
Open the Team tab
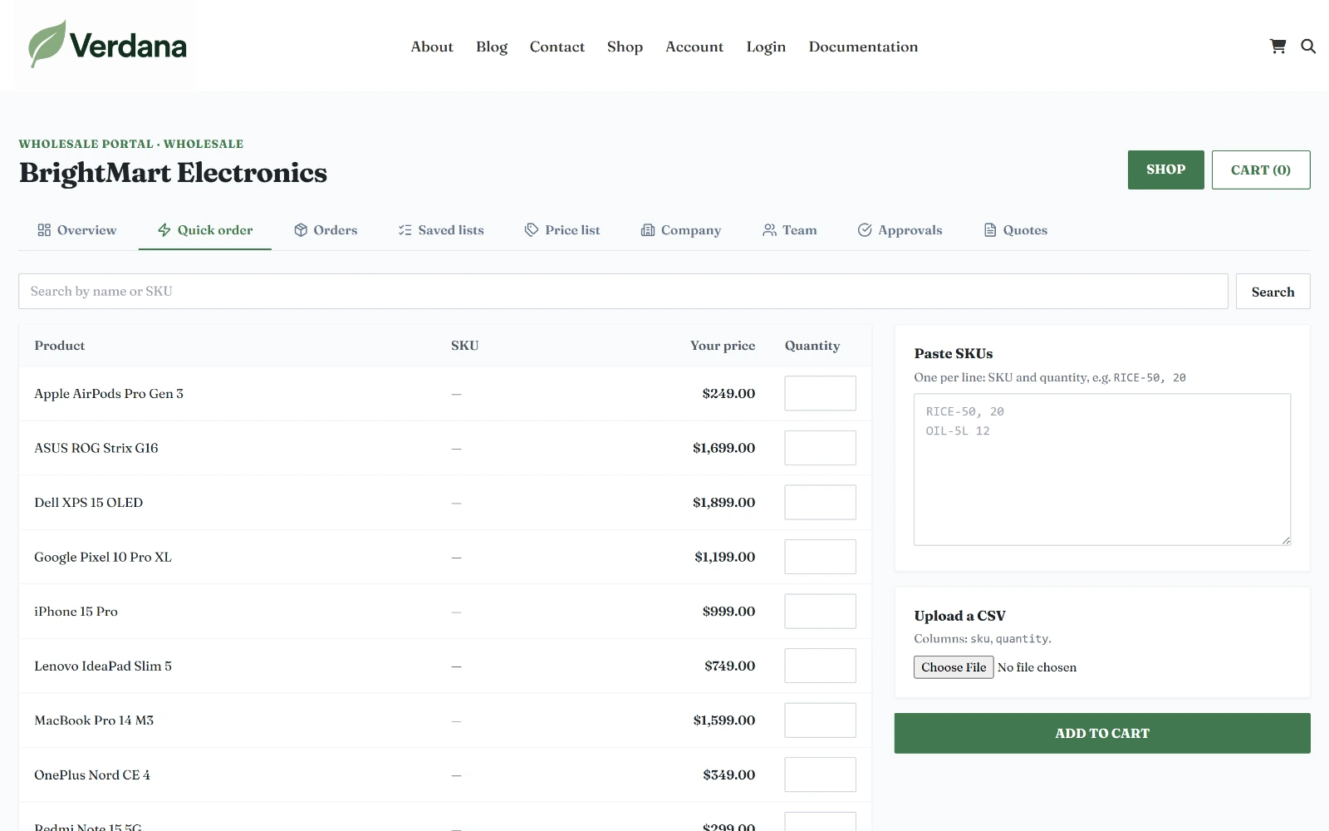[790, 230]
